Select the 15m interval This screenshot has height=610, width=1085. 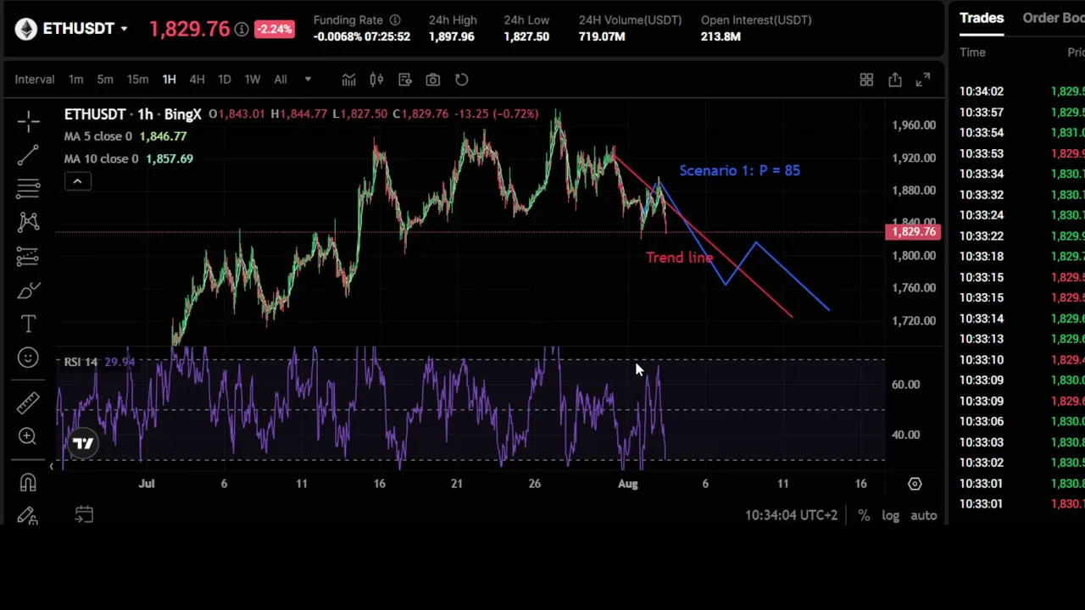pos(137,80)
